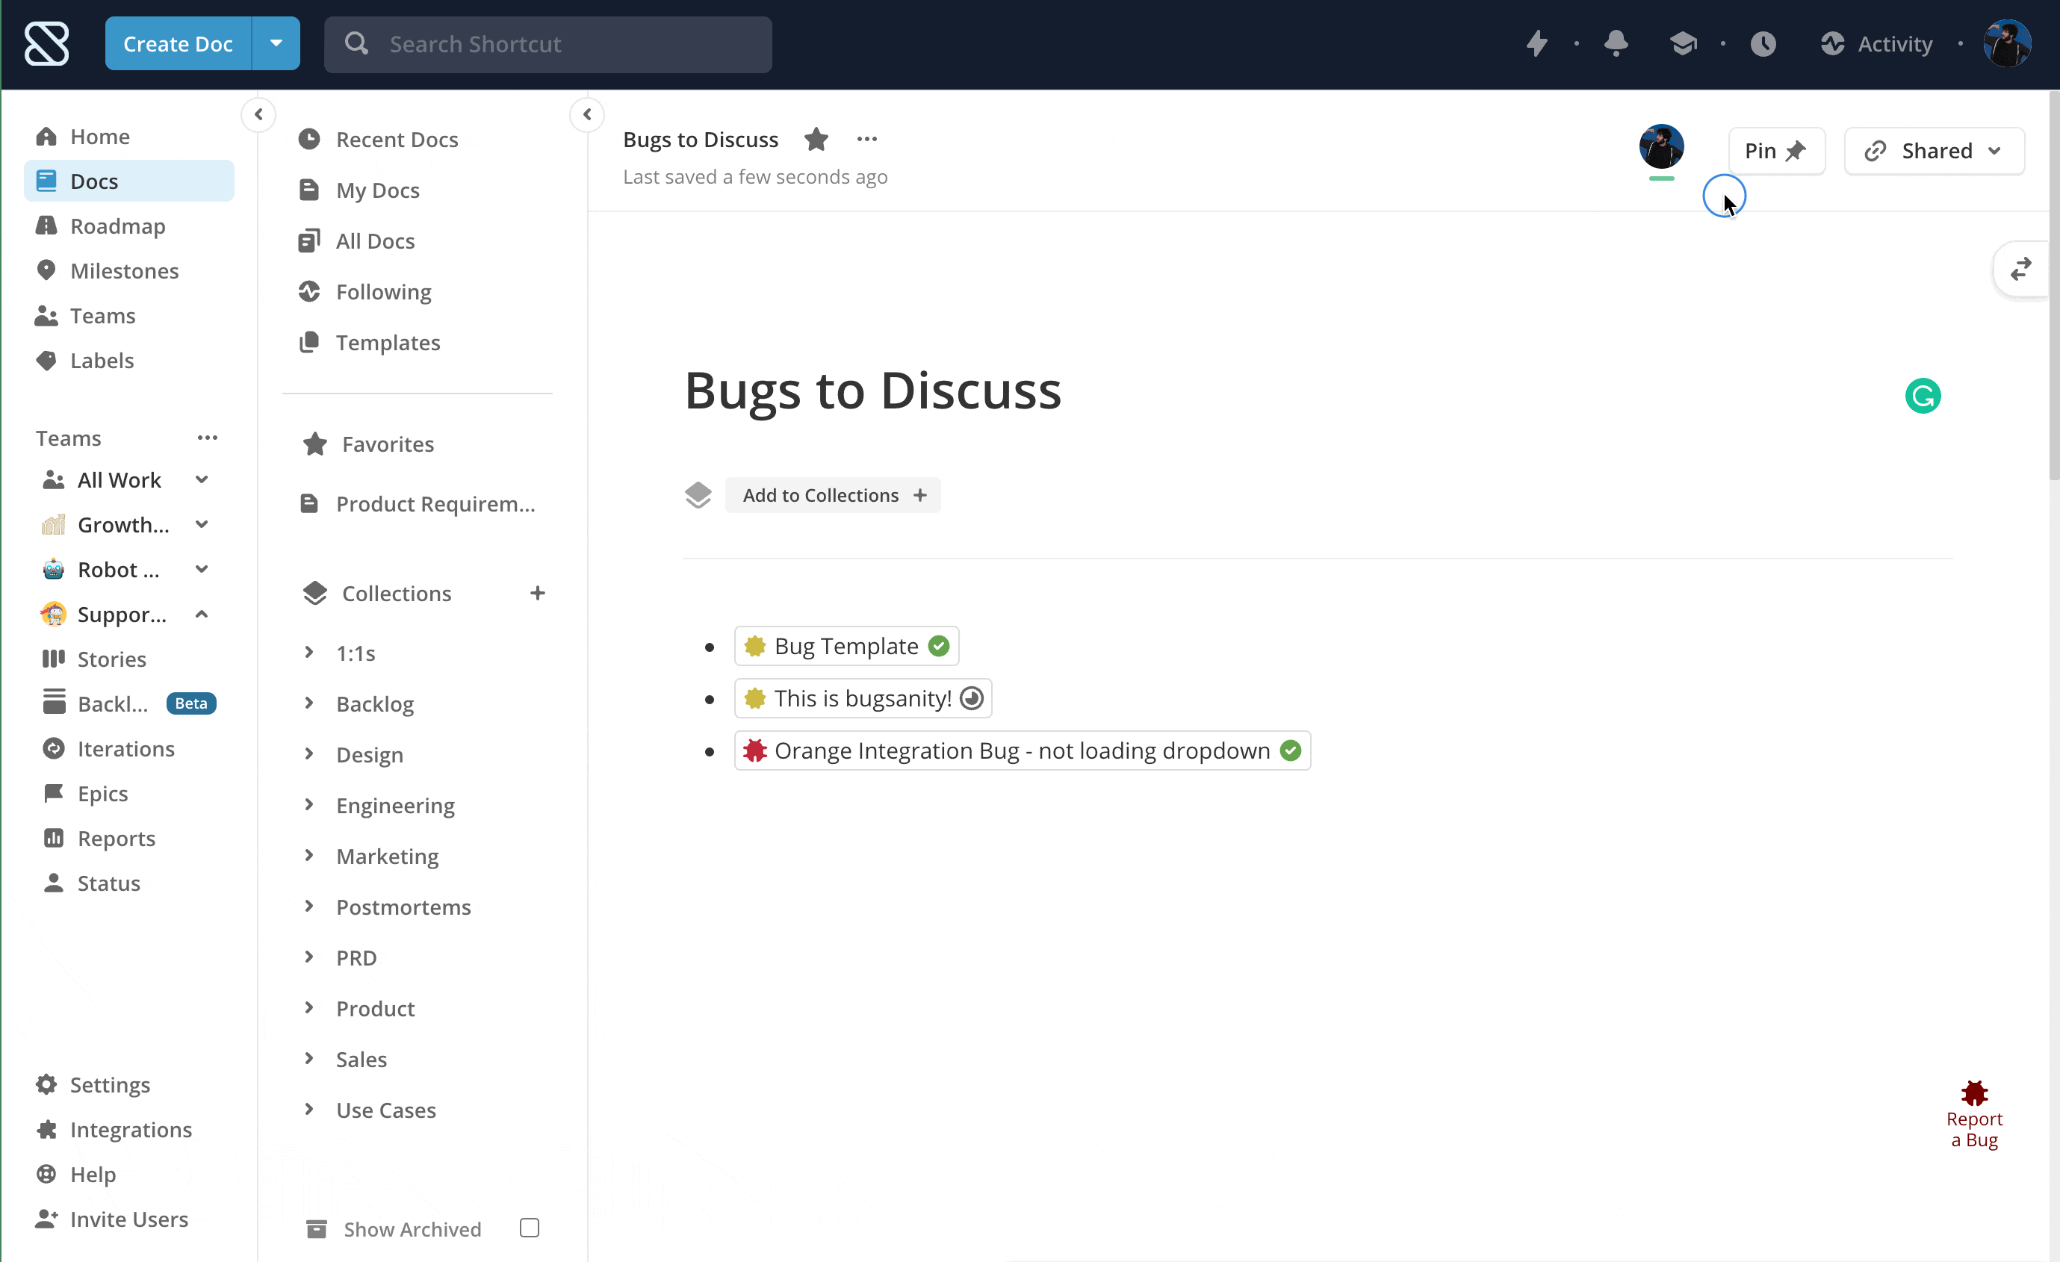Open Status

tap(129, 883)
